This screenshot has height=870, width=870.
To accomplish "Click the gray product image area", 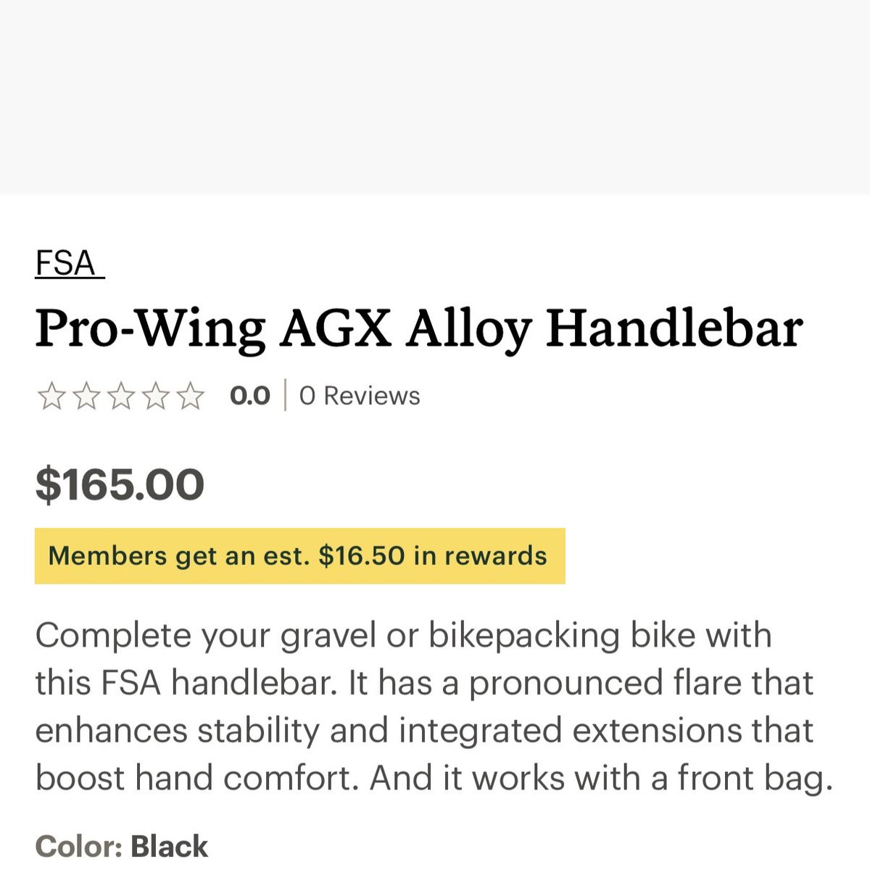I will (x=435, y=96).
